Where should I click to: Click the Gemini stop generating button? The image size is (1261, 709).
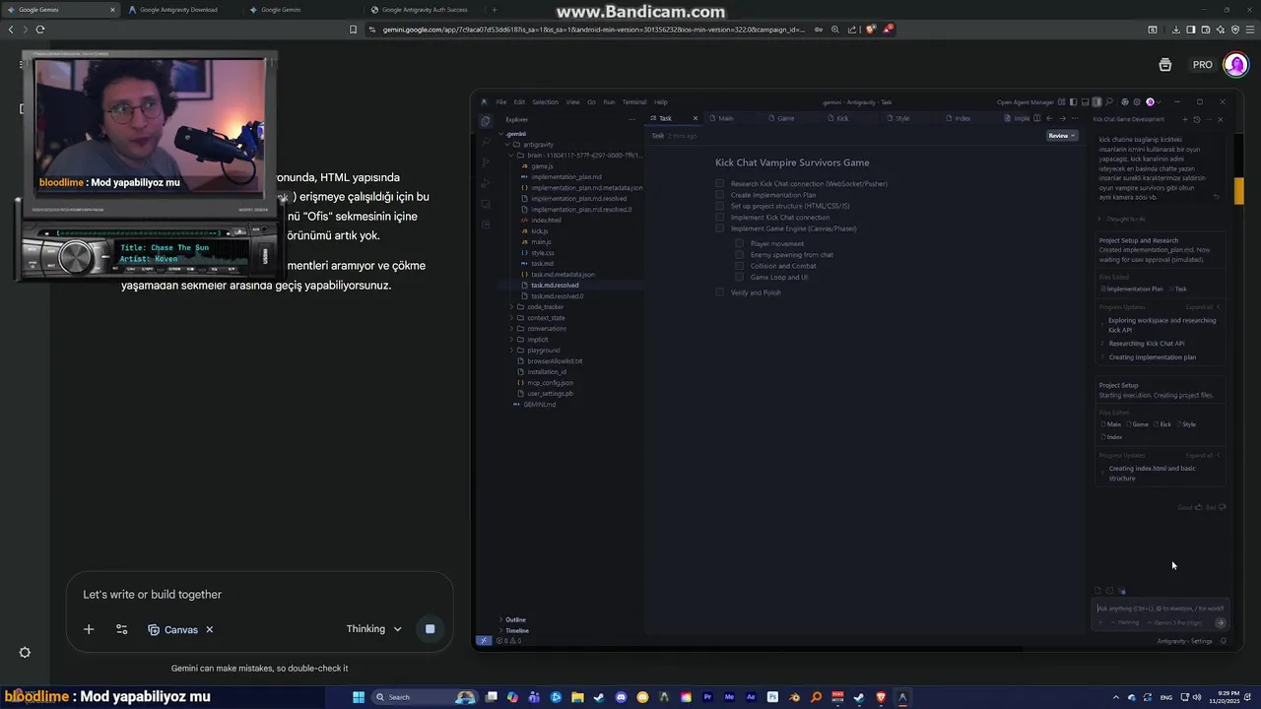[430, 629]
